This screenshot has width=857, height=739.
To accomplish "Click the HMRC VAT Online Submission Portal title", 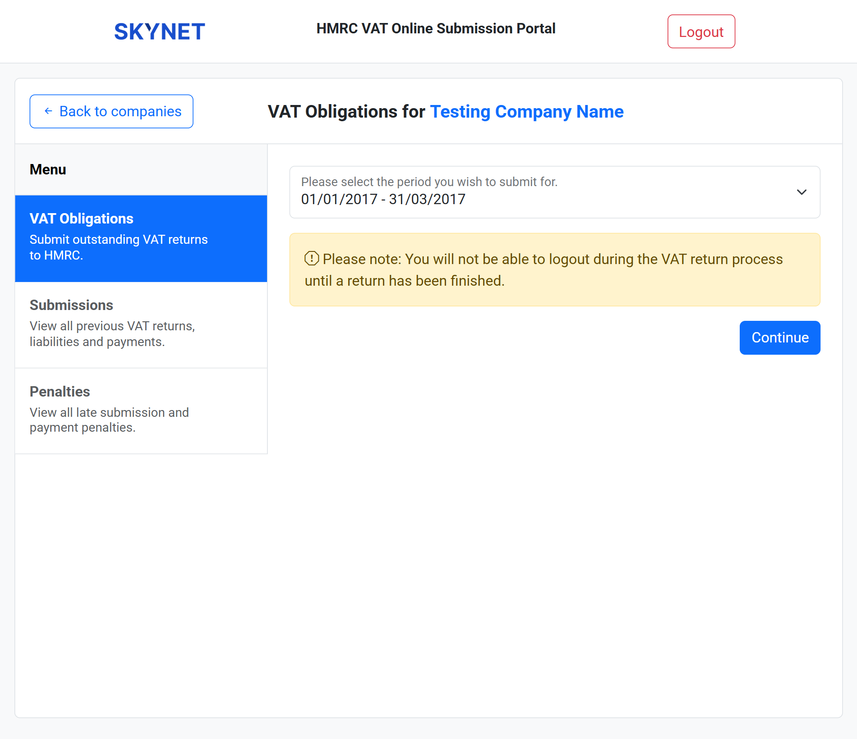I will [436, 28].
